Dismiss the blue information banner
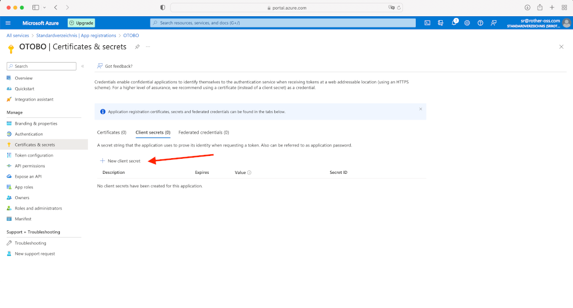This screenshot has height=308, width=573. tap(421, 109)
